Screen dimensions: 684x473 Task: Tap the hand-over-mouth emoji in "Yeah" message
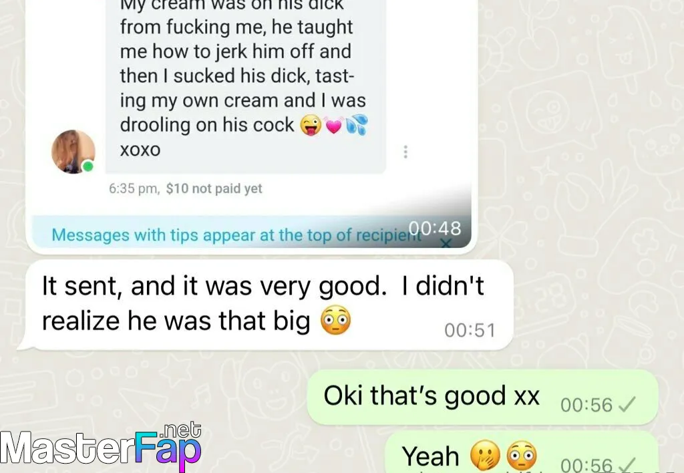click(x=485, y=456)
